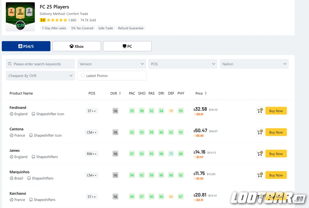This screenshot has height=208, width=309.
Task: Click the $32.58 price for Ferdinand
Action: [200, 109]
